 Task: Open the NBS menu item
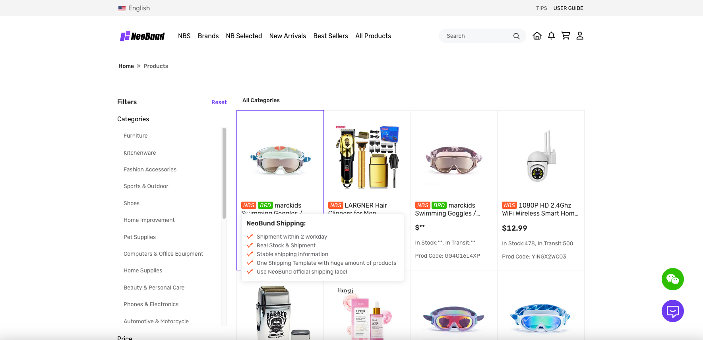pos(184,36)
